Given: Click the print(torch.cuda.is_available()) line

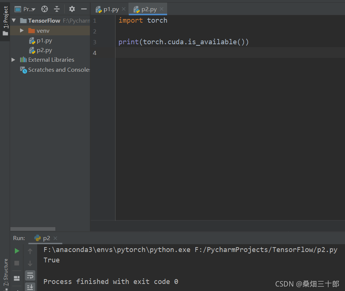Looking at the screenshot, I should coord(183,42).
